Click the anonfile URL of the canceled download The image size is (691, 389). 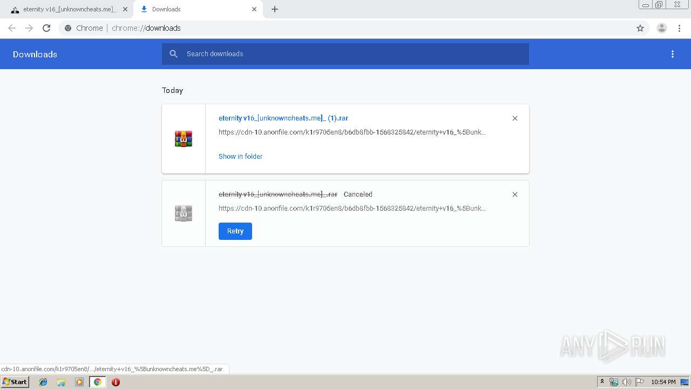click(x=352, y=208)
